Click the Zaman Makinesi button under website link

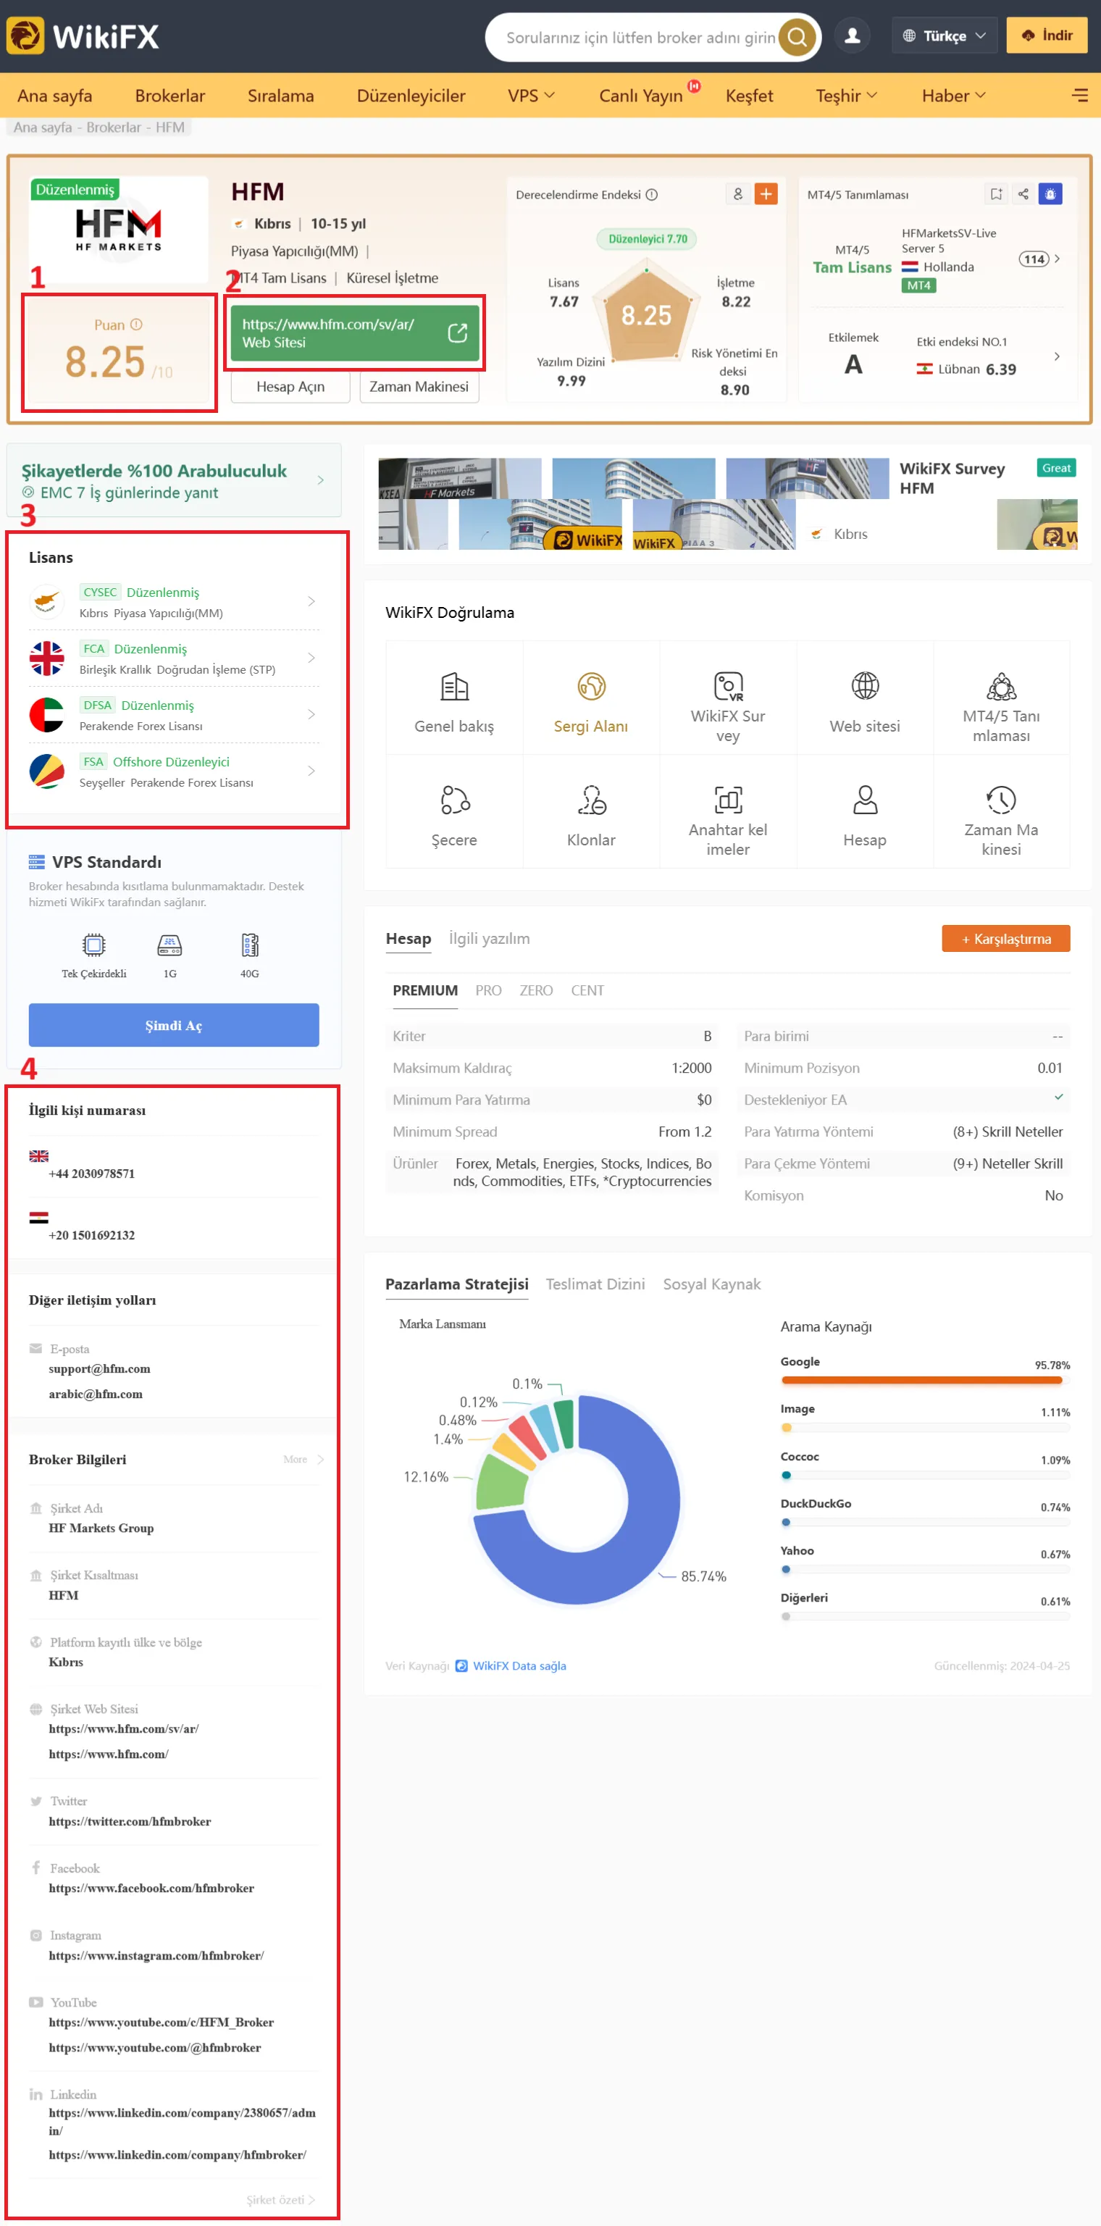[x=419, y=386]
